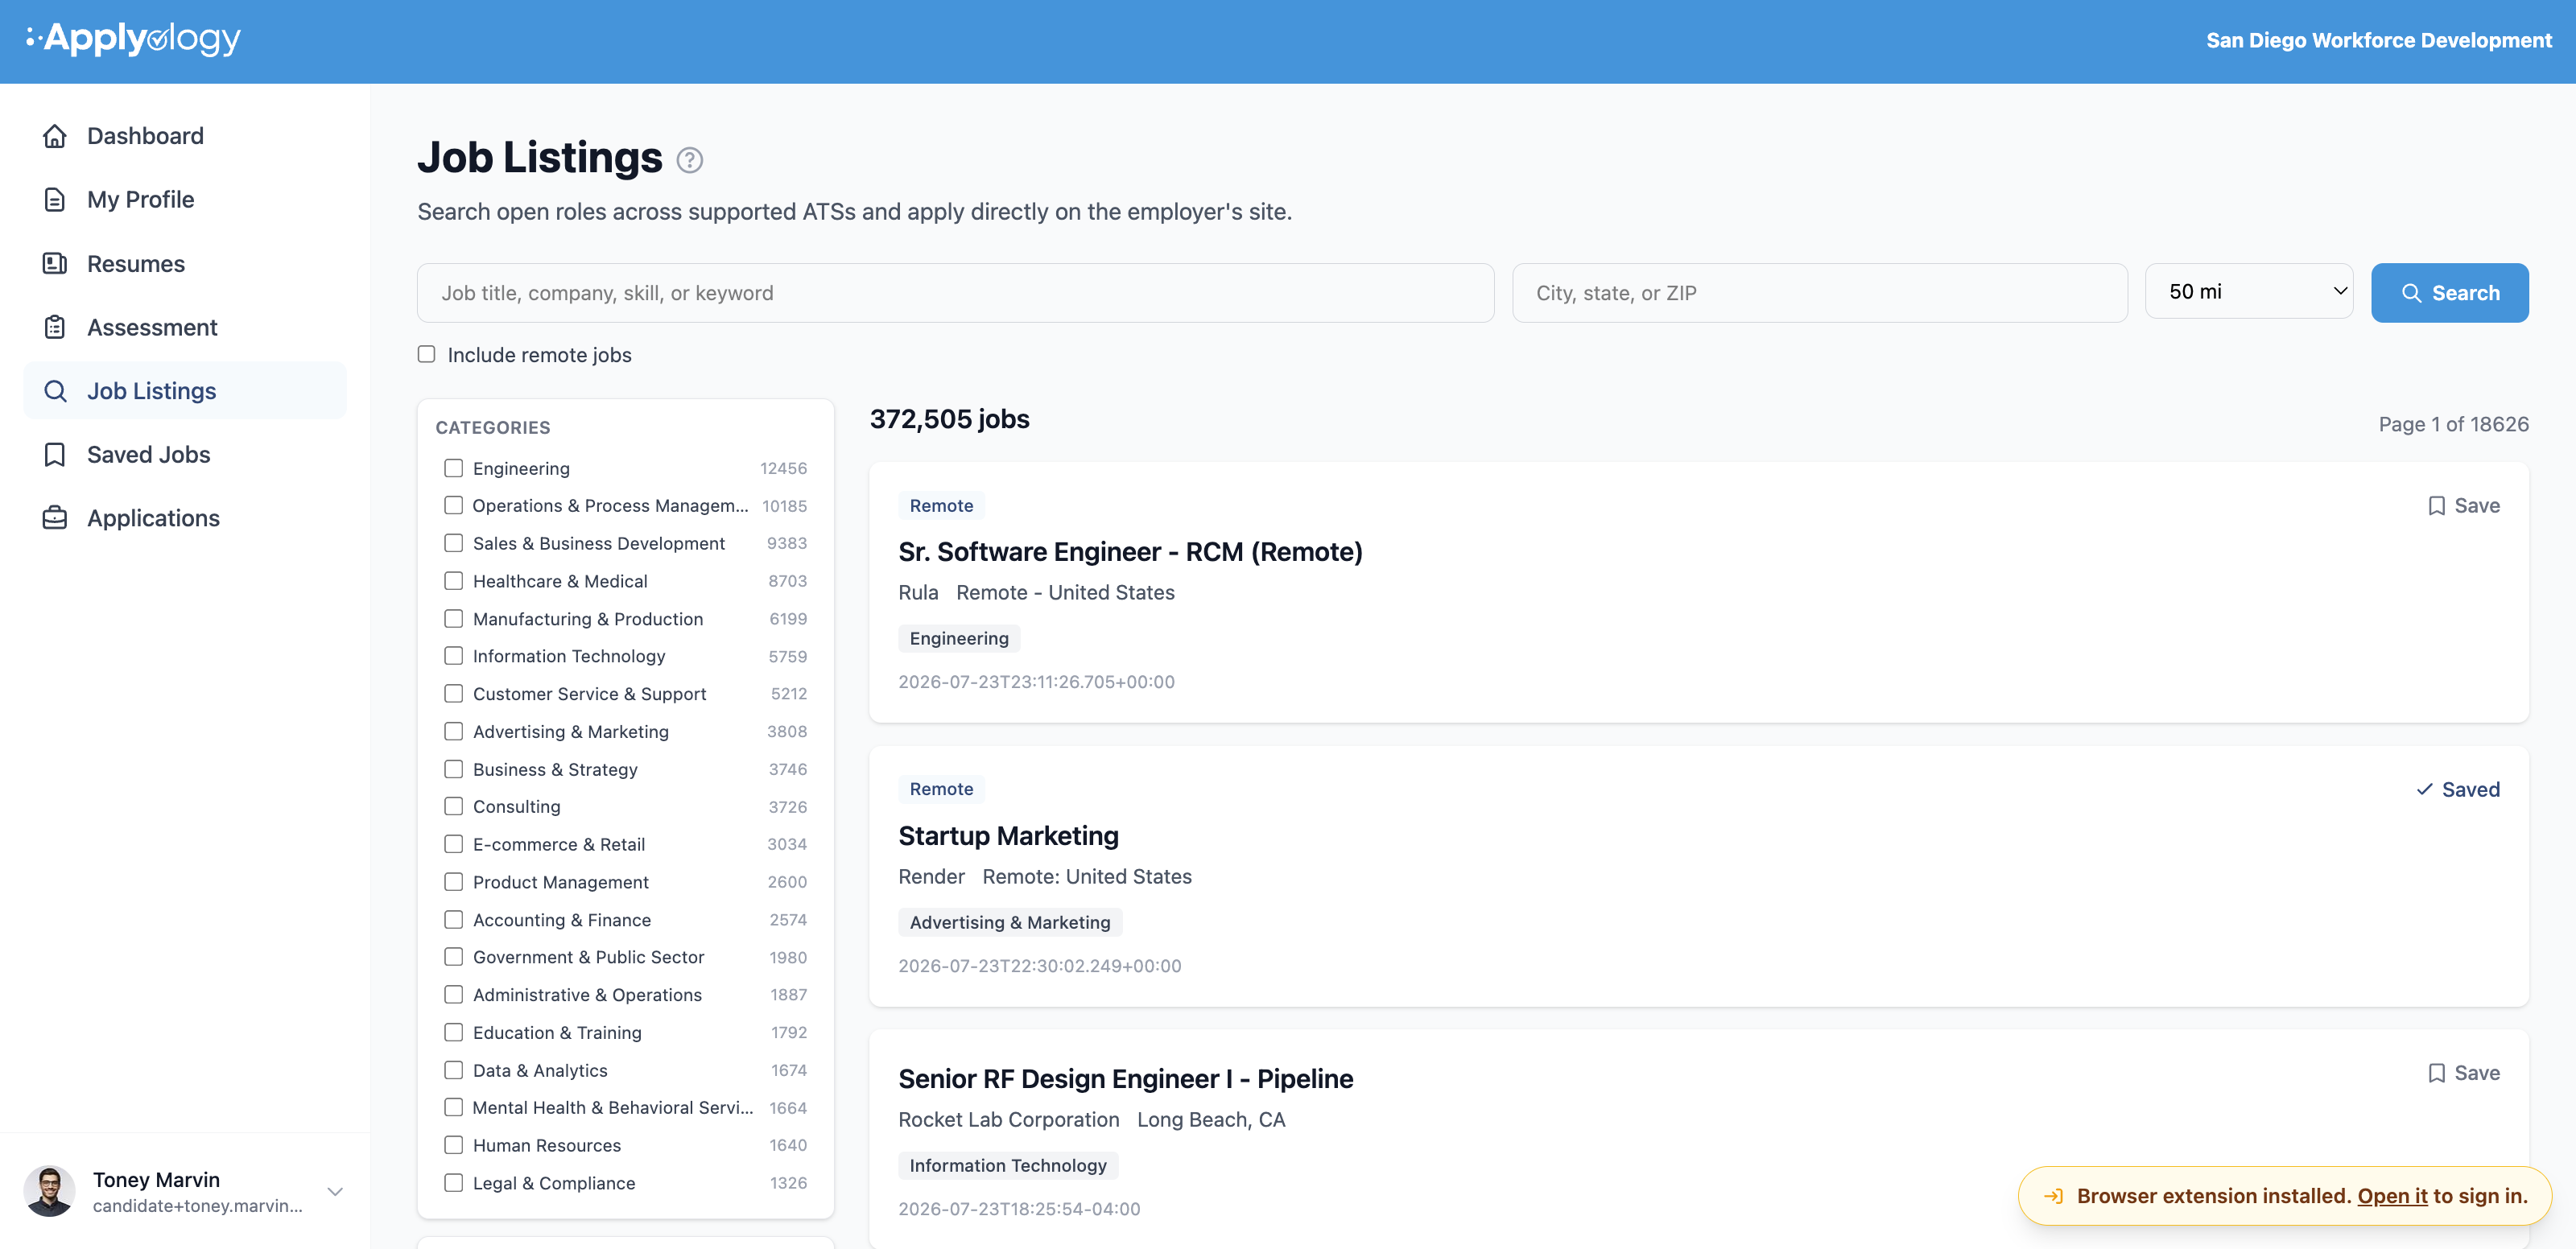Toggle Include remote jobs checkbox
The width and height of the screenshot is (2576, 1249).
tap(427, 354)
